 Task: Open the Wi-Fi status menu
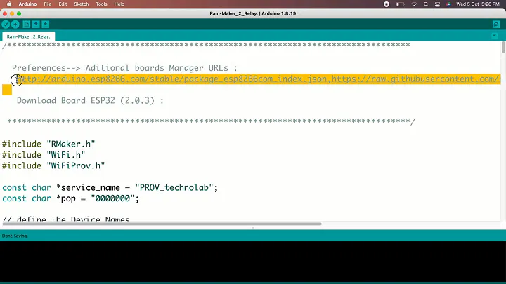[x=414, y=4]
